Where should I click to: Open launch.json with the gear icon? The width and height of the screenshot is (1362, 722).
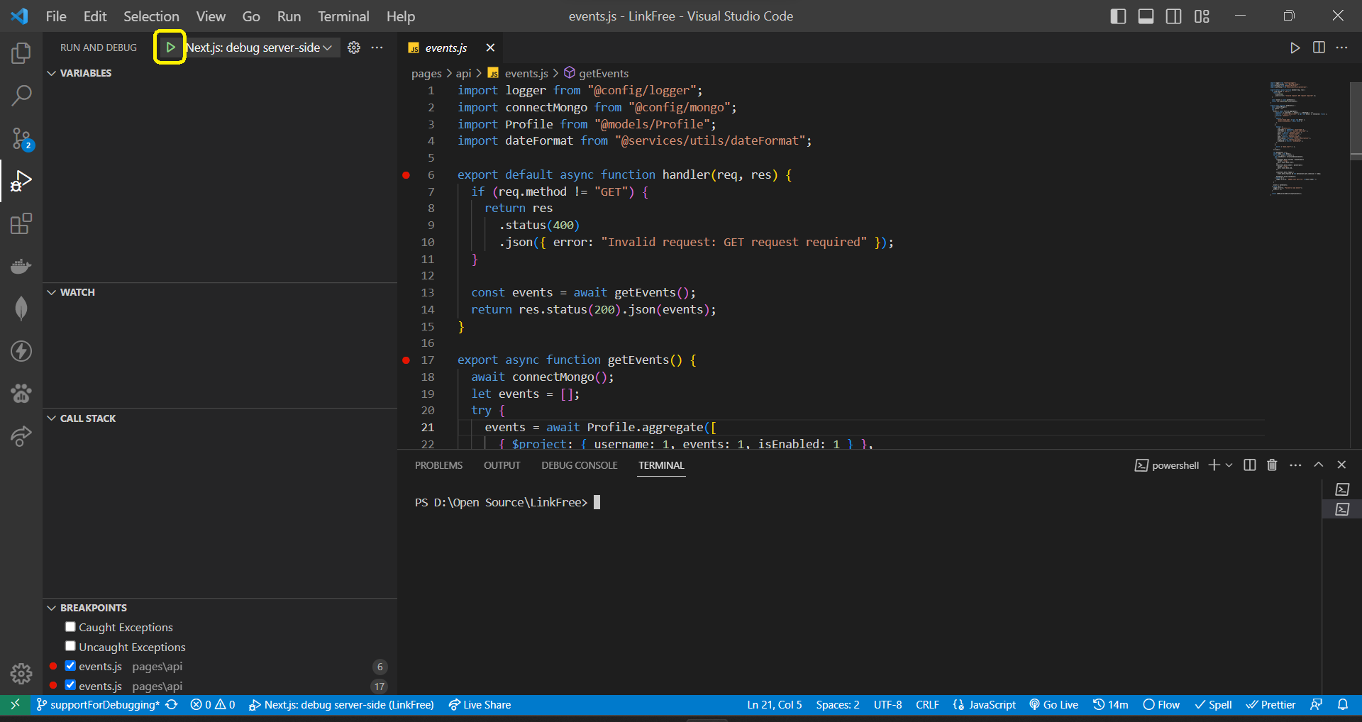click(x=354, y=48)
